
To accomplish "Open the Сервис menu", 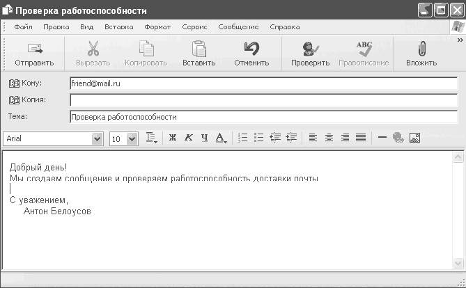I will [x=194, y=27].
